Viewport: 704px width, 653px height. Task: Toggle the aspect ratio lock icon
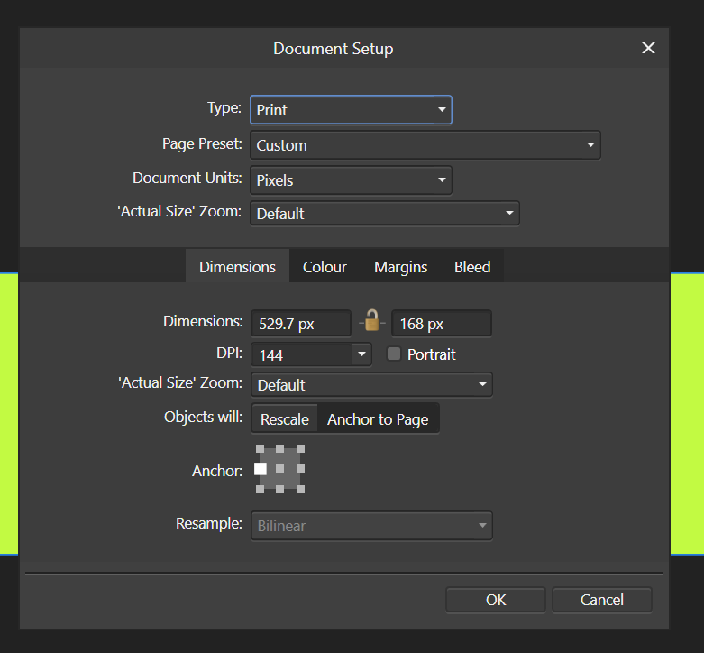point(371,321)
